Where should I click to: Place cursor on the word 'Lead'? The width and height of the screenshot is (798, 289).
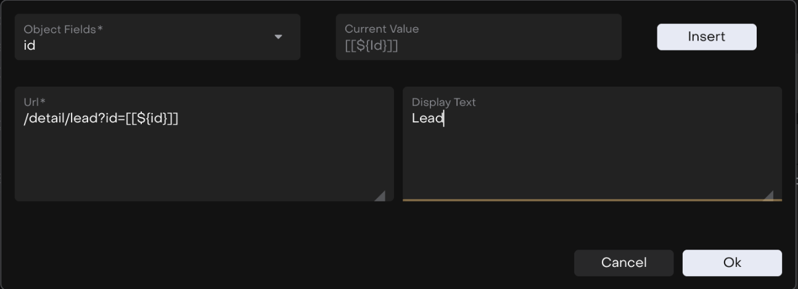tap(427, 119)
